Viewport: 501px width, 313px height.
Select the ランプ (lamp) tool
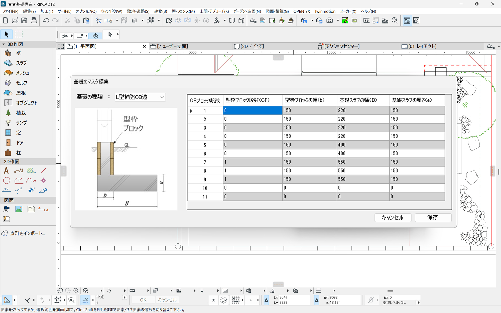(x=16, y=123)
